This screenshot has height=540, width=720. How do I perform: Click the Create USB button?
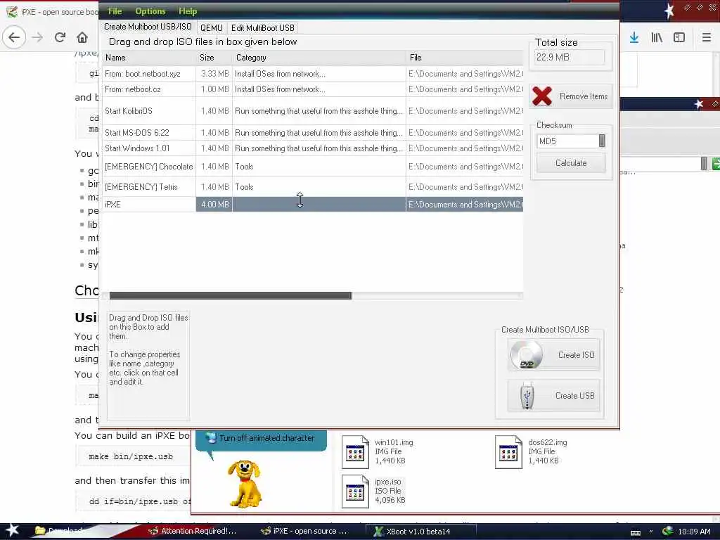point(553,395)
